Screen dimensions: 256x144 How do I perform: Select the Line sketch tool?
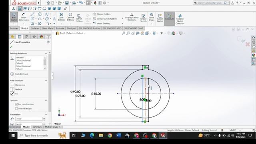32,14
